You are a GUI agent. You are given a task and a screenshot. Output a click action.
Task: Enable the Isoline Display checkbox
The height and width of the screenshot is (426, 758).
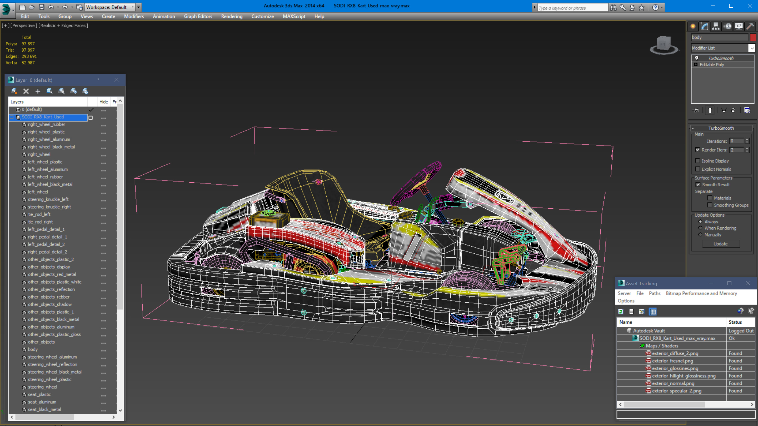(x=697, y=161)
